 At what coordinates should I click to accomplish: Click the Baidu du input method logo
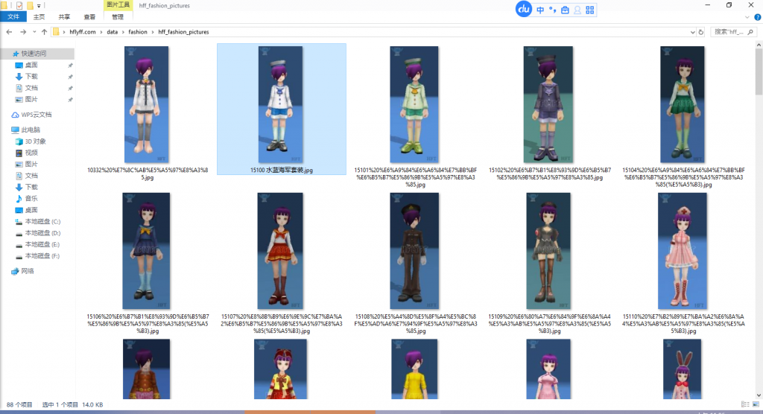[524, 9]
